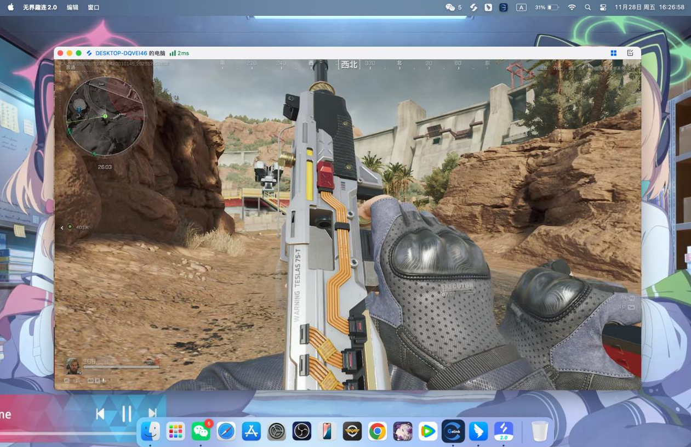Image resolution: width=691 pixels, height=447 pixels.
Task: Open the 编辑 menu
Action: 72,7
